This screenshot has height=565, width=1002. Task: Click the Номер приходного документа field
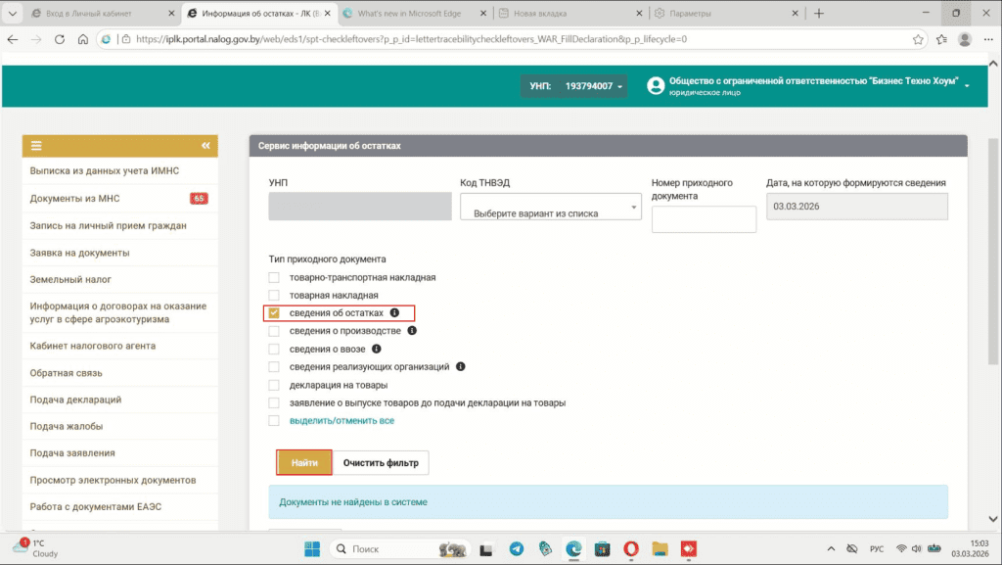click(704, 219)
